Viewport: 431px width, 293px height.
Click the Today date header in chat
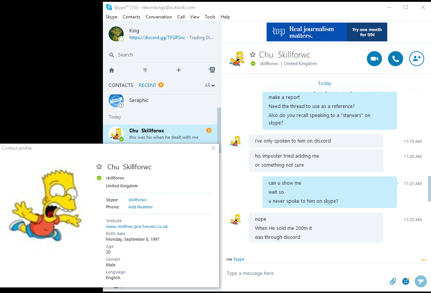point(325,83)
